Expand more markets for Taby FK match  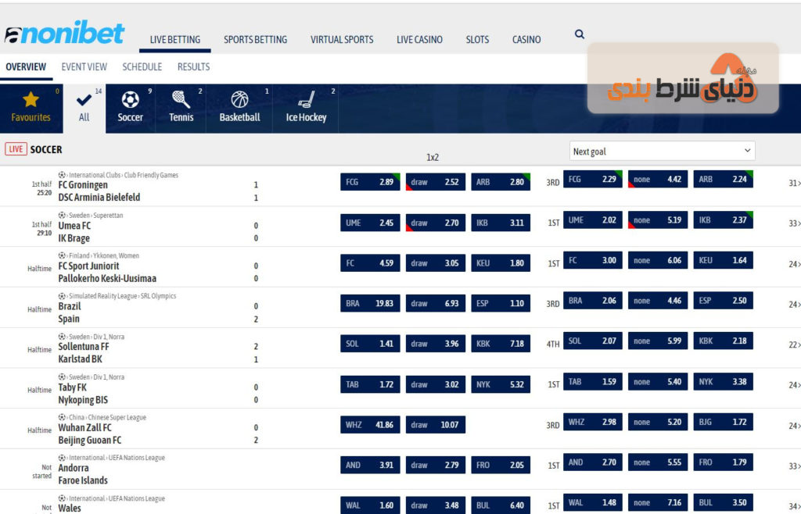pyautogui.click(x=795, y=385)
